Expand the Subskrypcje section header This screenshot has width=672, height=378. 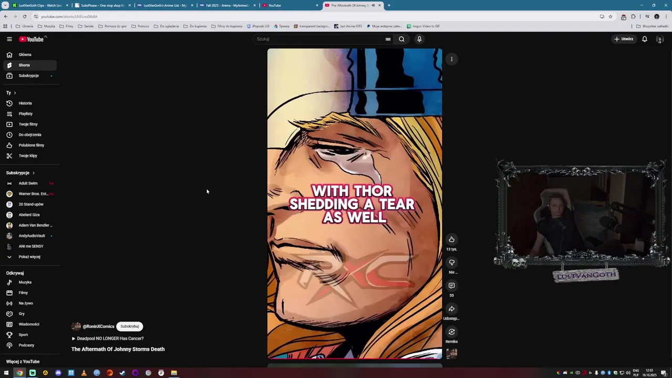[20, 173]
